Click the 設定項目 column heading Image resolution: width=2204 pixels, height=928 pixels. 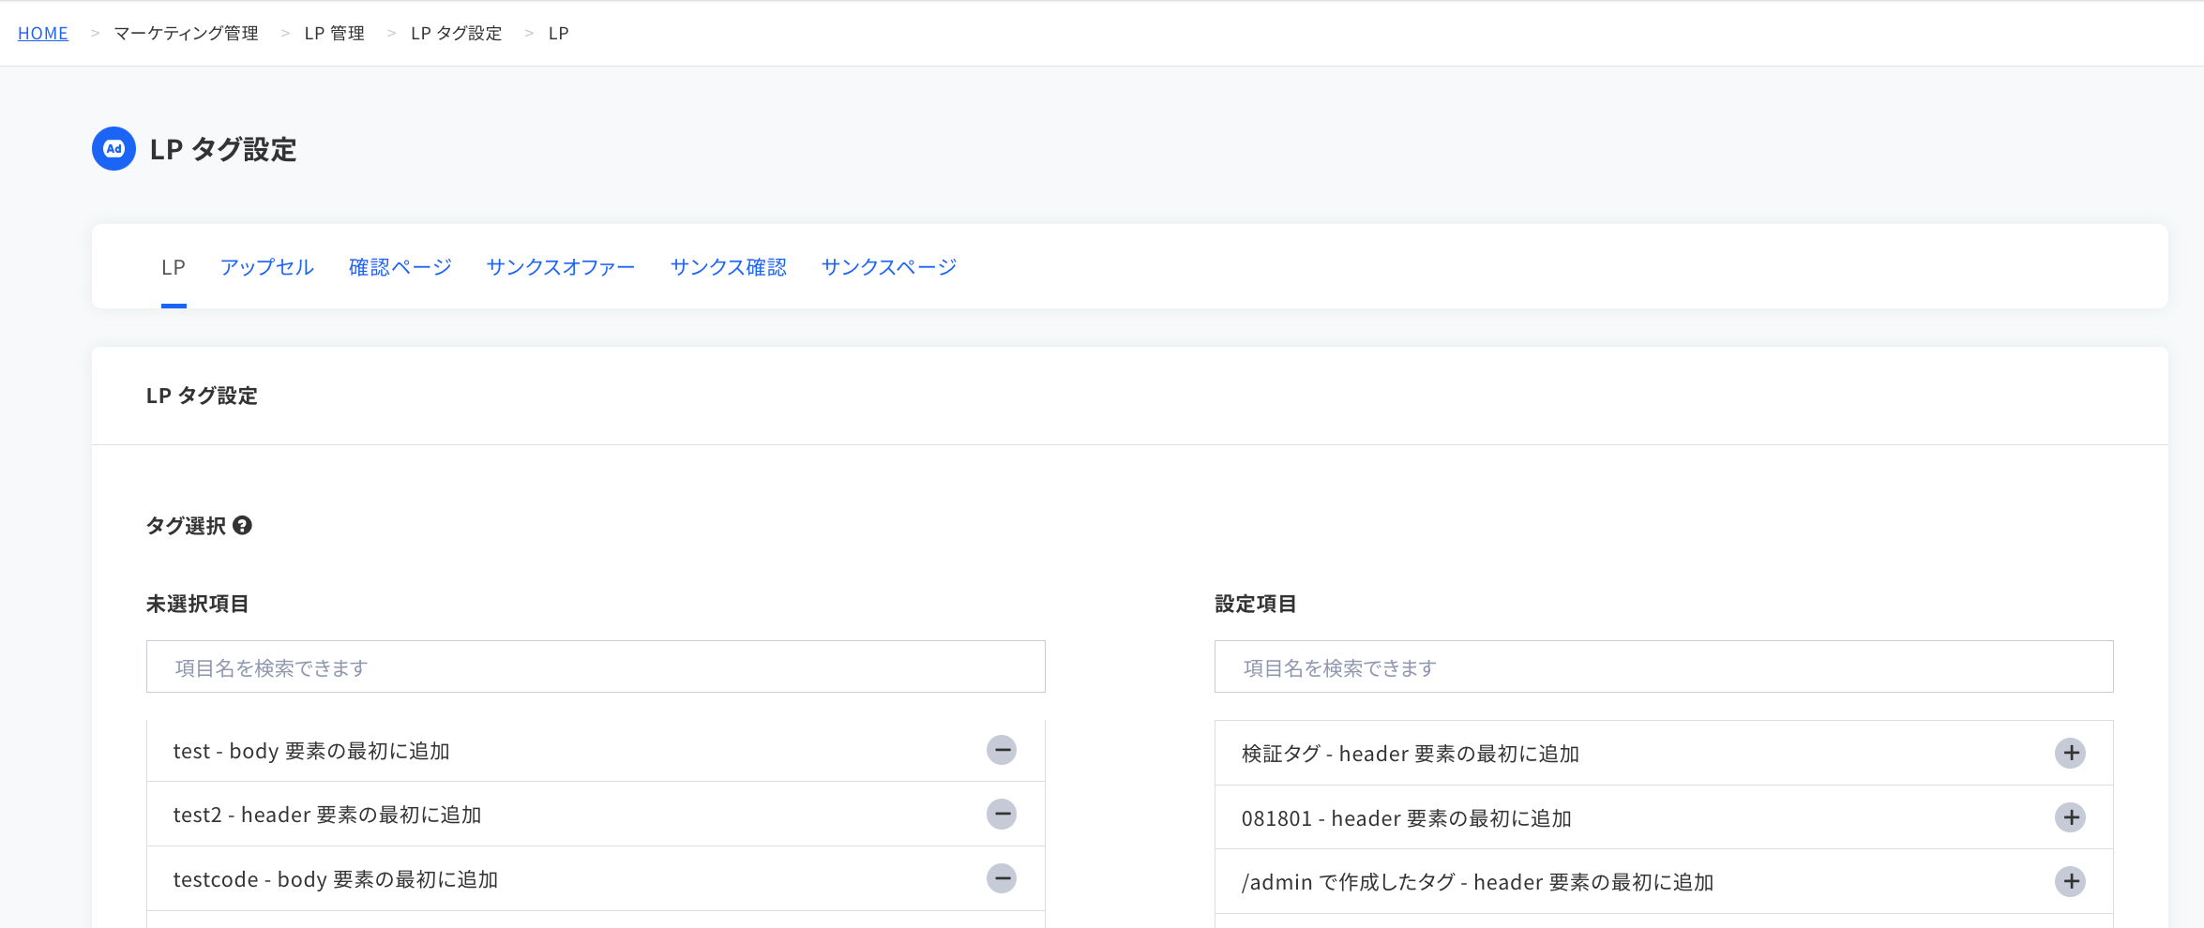(x=1256, y=604)
